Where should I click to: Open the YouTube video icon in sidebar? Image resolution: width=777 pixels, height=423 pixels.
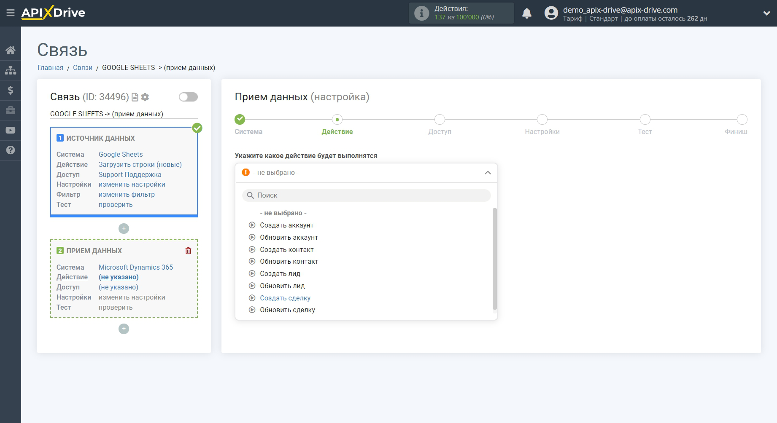pos(11,130)
